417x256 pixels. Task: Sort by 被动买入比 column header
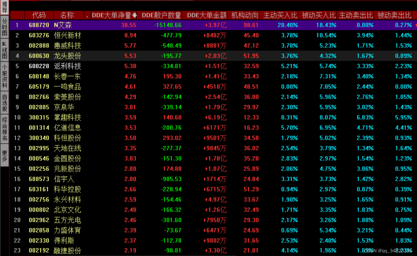(319, 15)
